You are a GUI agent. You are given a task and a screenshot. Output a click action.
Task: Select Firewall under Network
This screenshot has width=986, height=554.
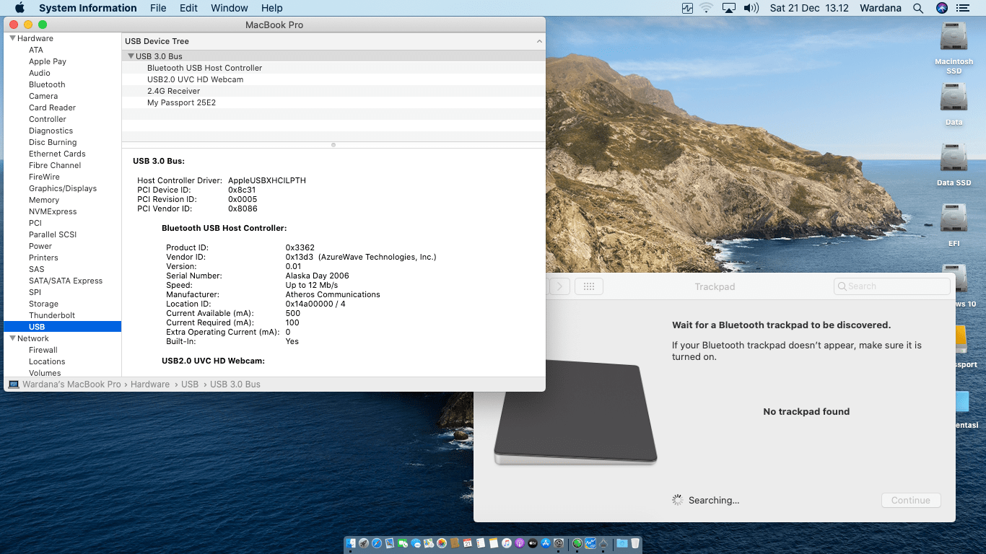(43, 350)
